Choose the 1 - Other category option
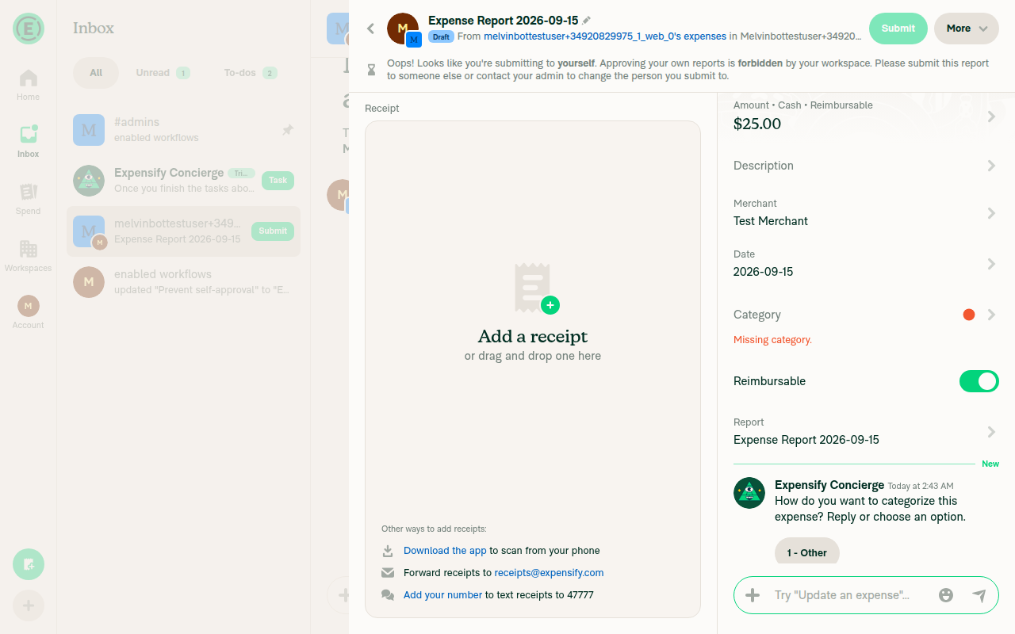 (x=807, y=552)
